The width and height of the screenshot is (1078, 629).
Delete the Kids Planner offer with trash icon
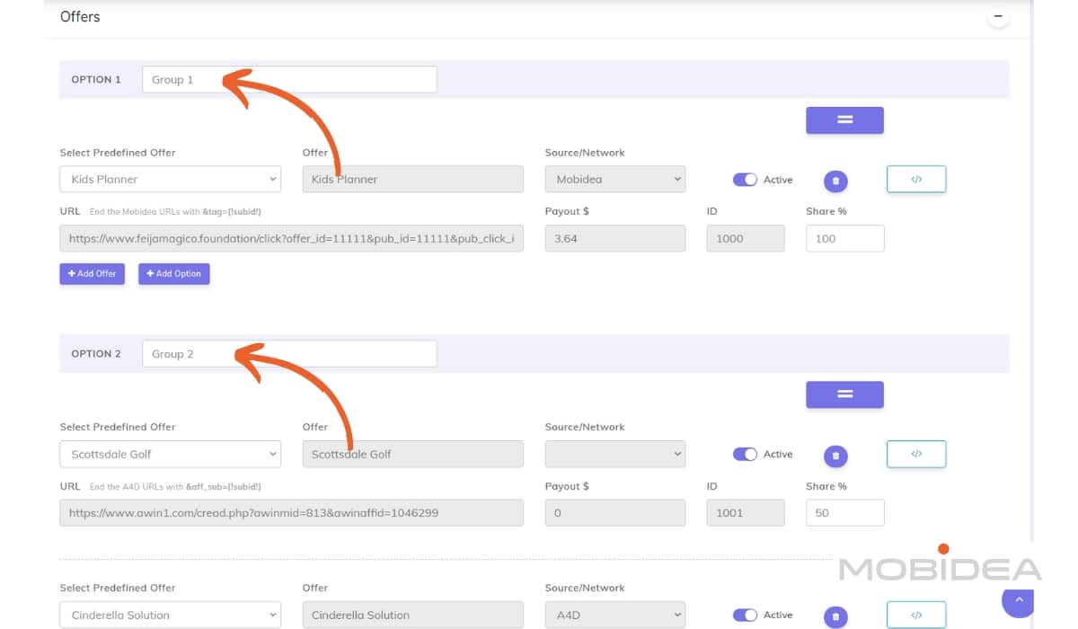pos(835,181)
